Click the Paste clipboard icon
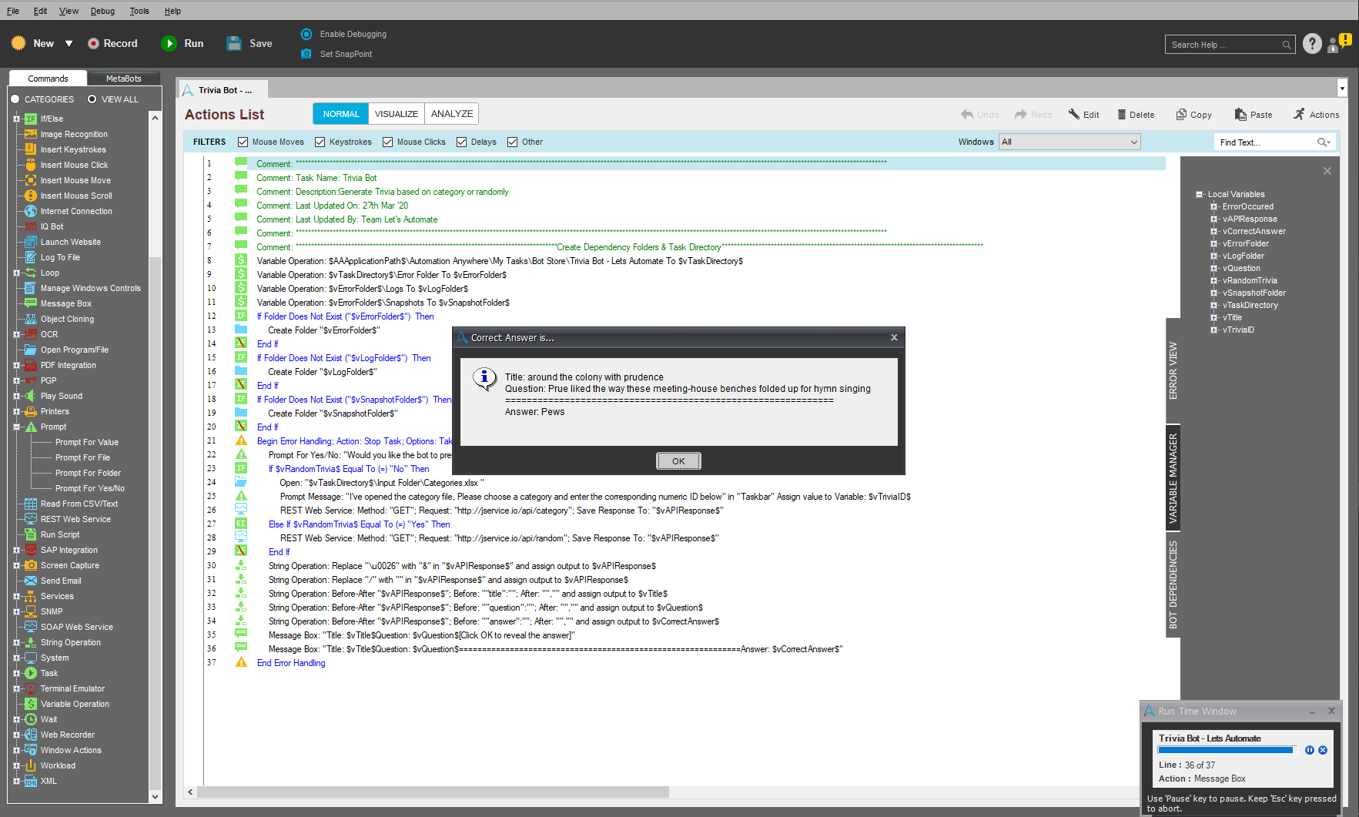The image size is (1359, 817). coord(1240,115)
